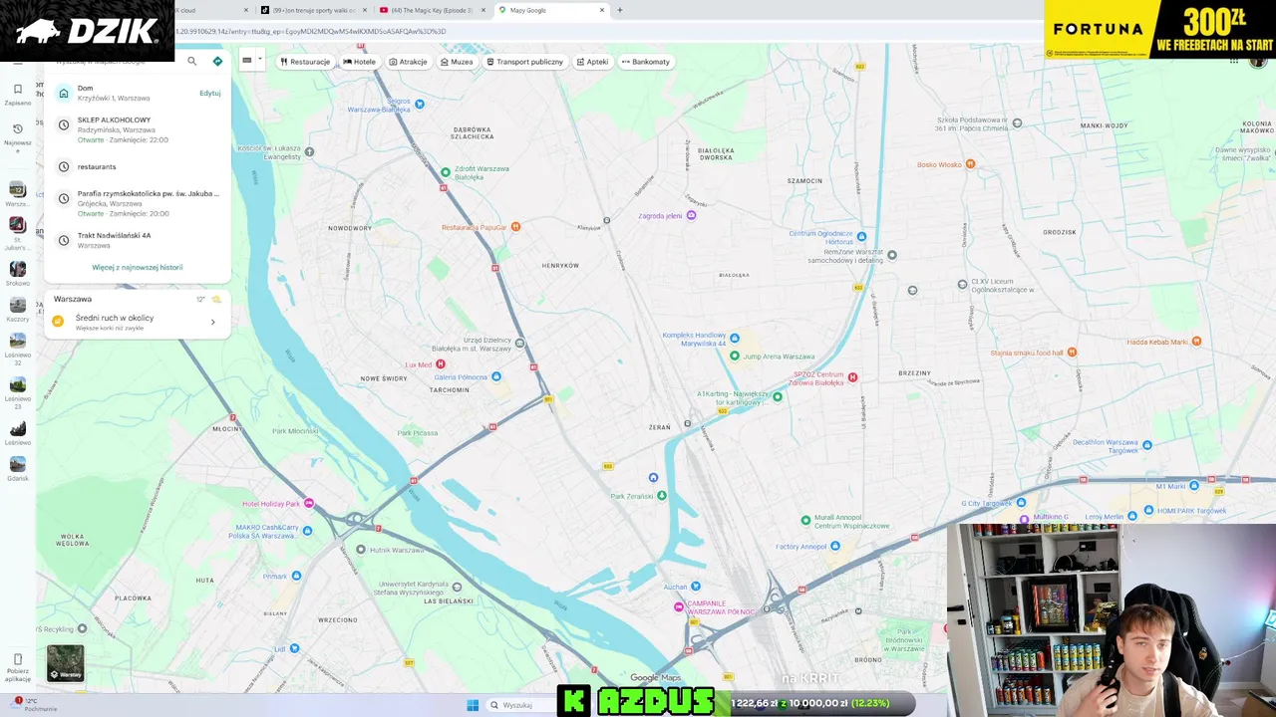Select the Primark store pin
This screenshot has height=717, width=1276.
click(x=296, y=576)
